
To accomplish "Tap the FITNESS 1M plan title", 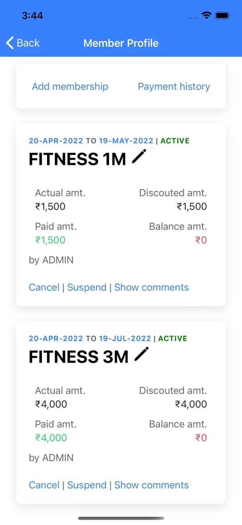I will [x=77, y=159].
